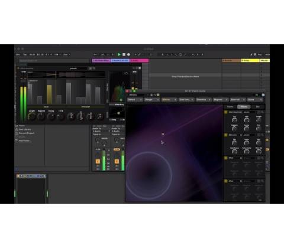Click the orange track activator on track 1
This screenshot has height=248, width=284.
click(x=98, y=161)
